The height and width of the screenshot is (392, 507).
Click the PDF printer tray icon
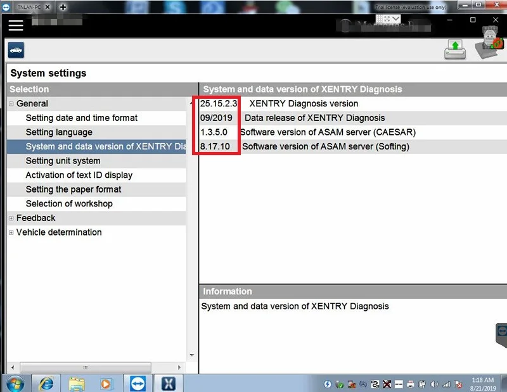click(x=411, y=384)
